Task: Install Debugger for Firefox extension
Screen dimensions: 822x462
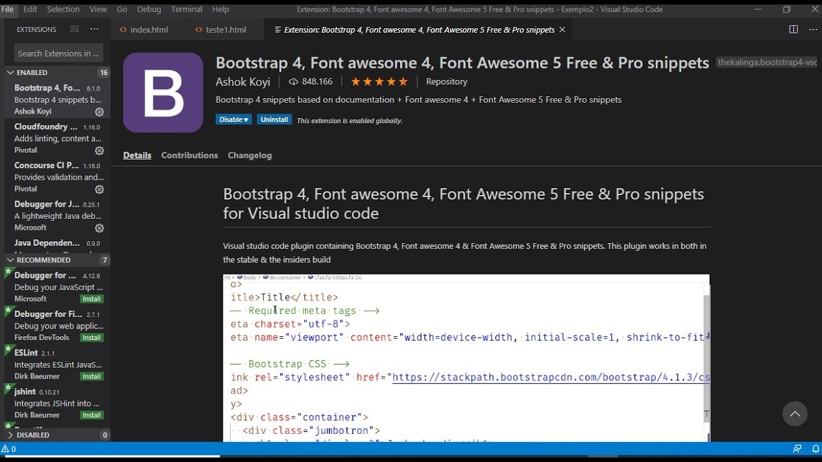Action: (92, 338)
